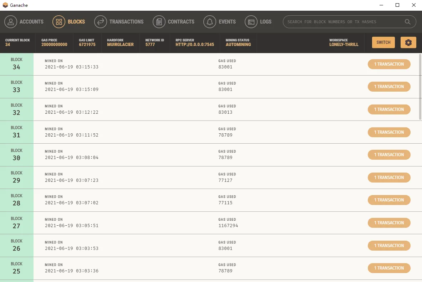Open the 1 Transaction button of block 27

point(389,223)
